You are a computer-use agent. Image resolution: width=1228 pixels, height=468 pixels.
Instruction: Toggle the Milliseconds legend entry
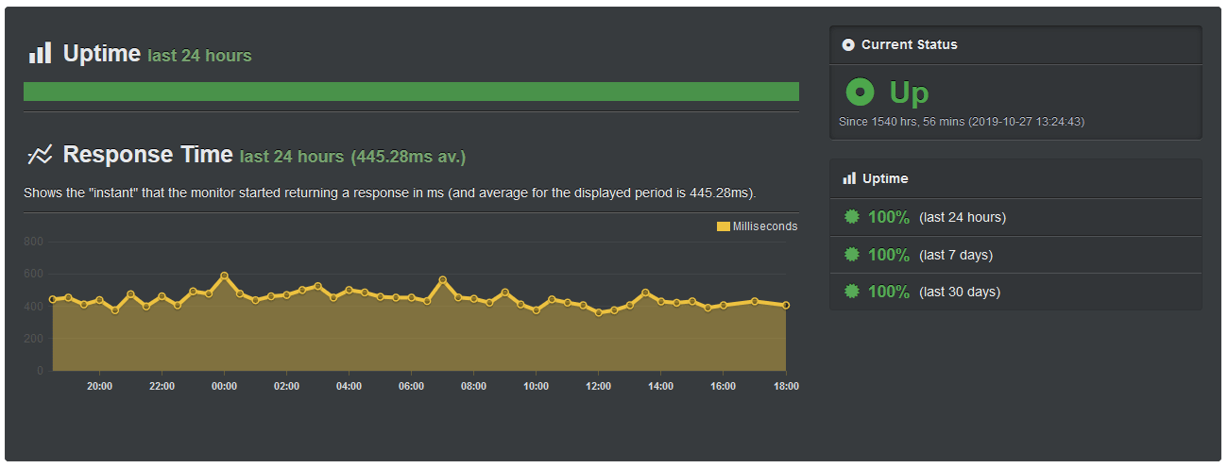[758, 226]
